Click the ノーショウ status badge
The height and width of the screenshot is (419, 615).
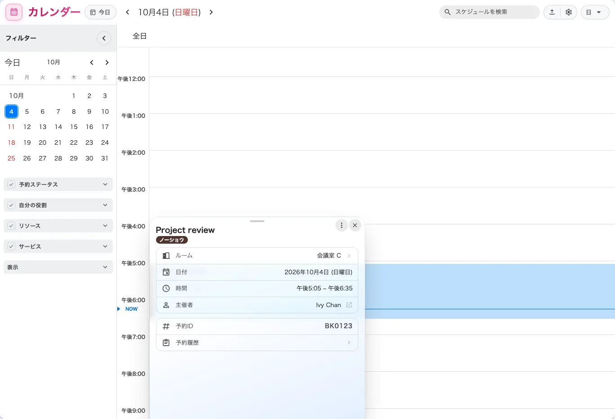coord(172,240)
